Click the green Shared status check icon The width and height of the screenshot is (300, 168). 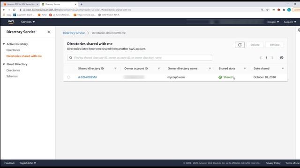tap(220, 77)
